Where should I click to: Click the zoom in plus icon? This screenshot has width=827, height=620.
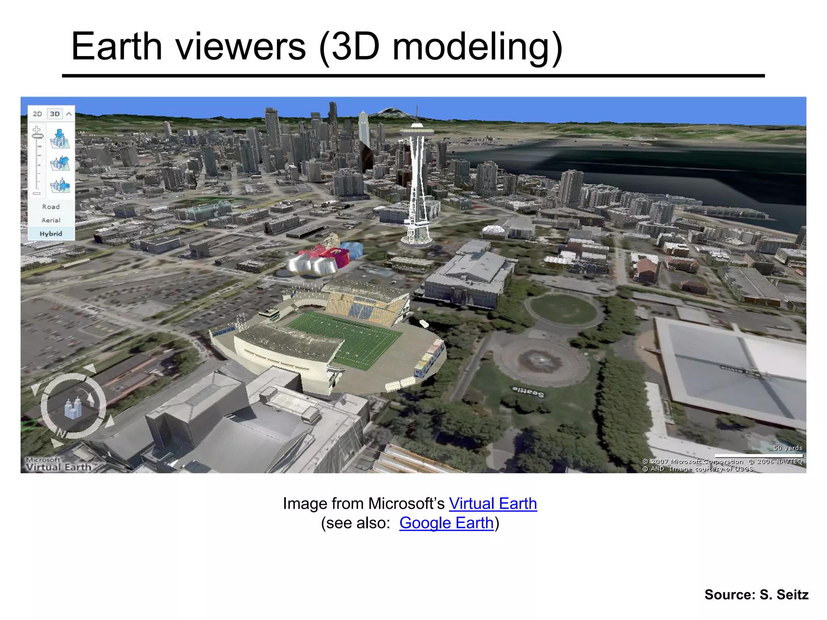37,129
